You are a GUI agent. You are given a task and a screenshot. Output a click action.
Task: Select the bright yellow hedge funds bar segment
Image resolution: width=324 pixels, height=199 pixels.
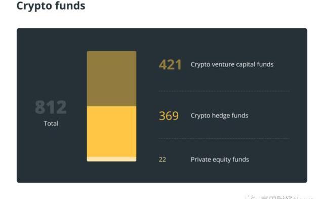tap(111, 132)
